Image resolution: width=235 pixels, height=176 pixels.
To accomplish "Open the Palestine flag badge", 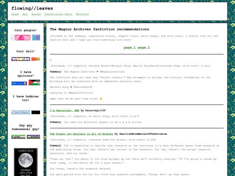I will click(34, 83).
